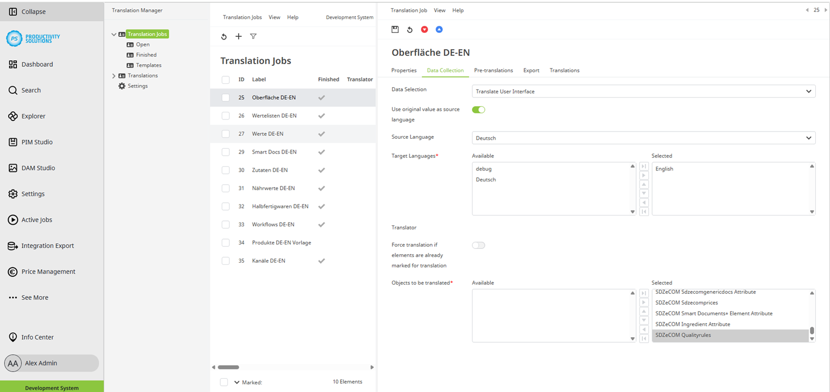This screenshot has width=830, height=392.
Task: Enable the Force translation toggle
Action: [x=479, y=245]
